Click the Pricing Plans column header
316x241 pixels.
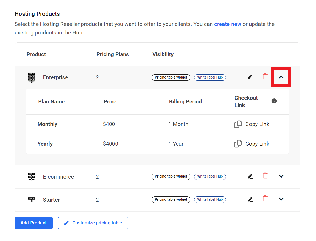(x=113, y=54)
